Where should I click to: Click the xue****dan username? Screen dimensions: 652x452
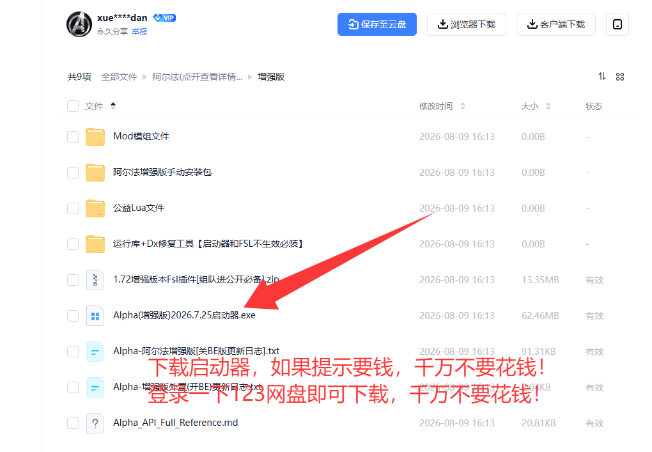click(122, 18)
